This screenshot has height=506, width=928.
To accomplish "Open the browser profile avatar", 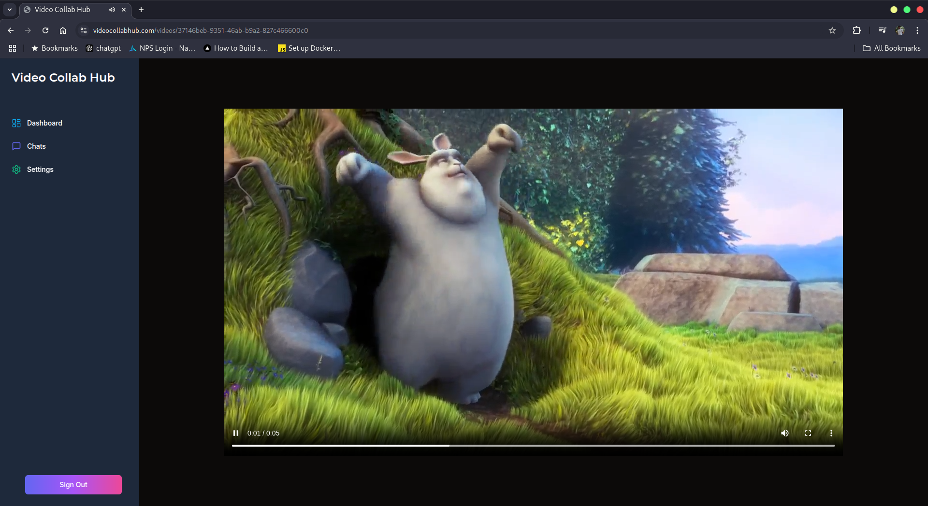I will click(x=900, y=30).
